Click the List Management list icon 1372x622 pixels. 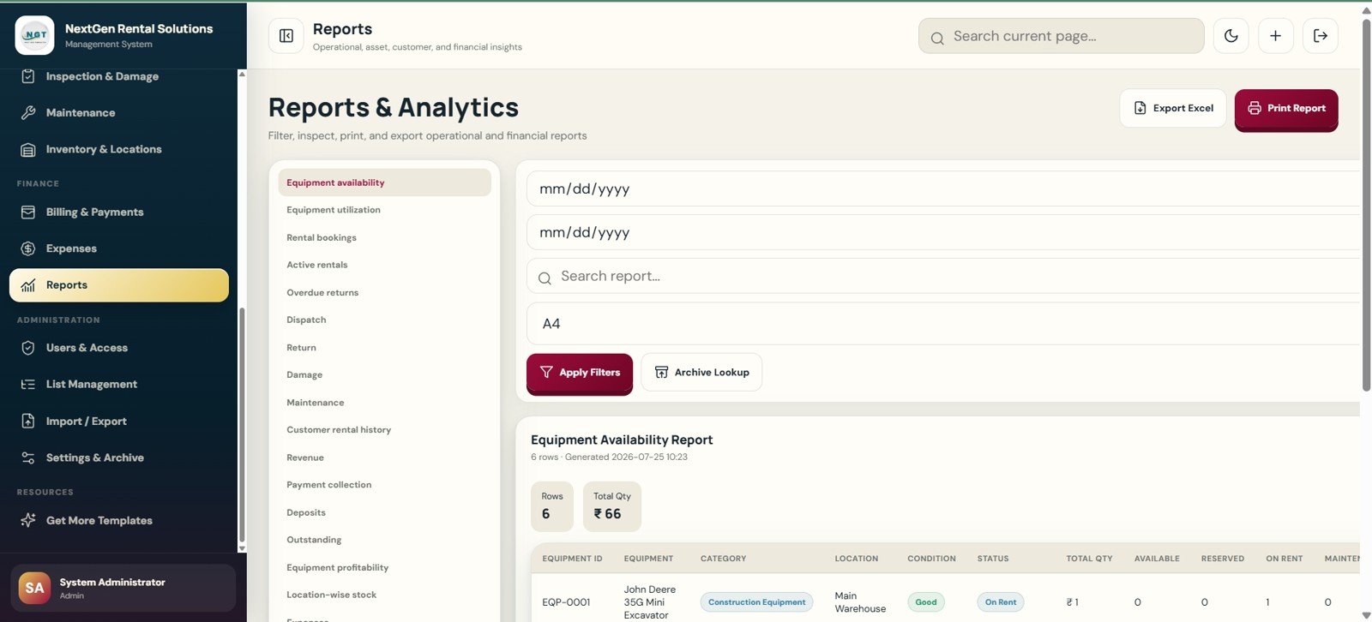28,385
